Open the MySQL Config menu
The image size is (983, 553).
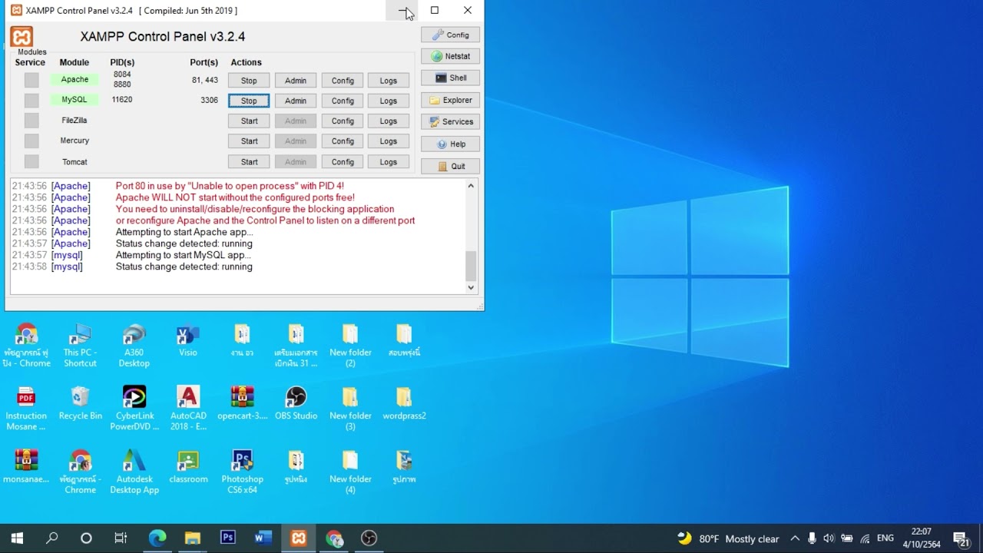coord(343,101)
